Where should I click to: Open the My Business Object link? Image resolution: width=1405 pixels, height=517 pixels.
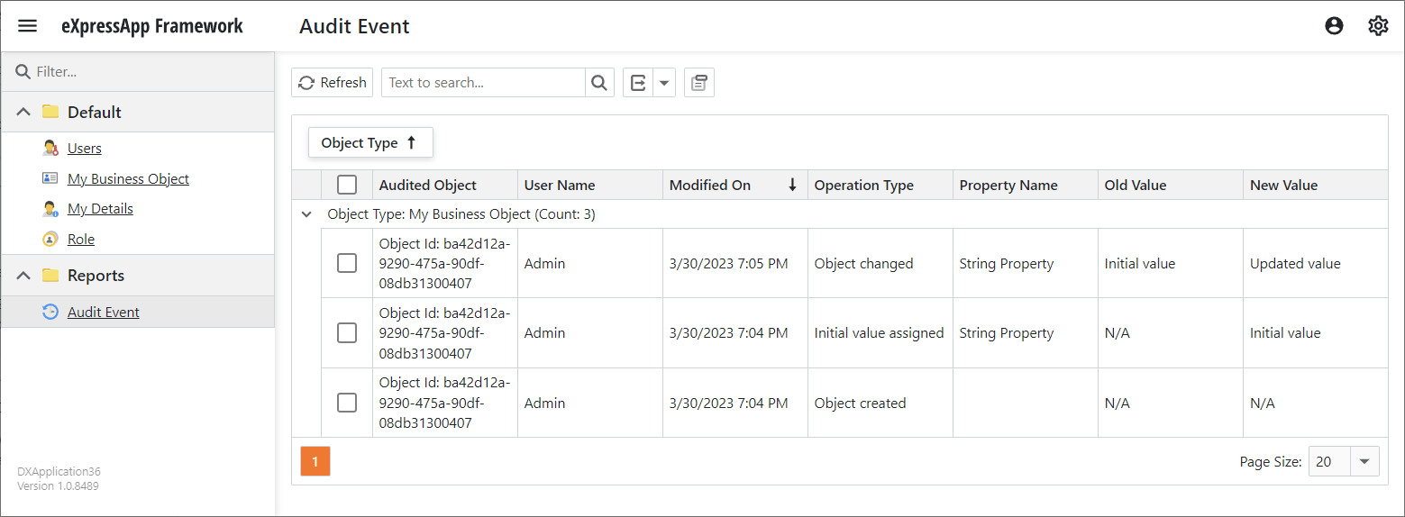point(128,178)
